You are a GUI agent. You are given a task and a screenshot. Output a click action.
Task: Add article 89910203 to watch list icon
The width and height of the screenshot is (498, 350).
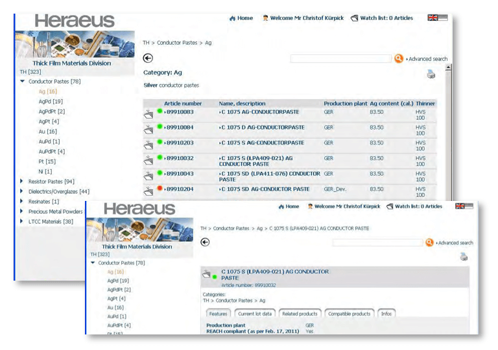pyautogui.click(x=148, y=145)
